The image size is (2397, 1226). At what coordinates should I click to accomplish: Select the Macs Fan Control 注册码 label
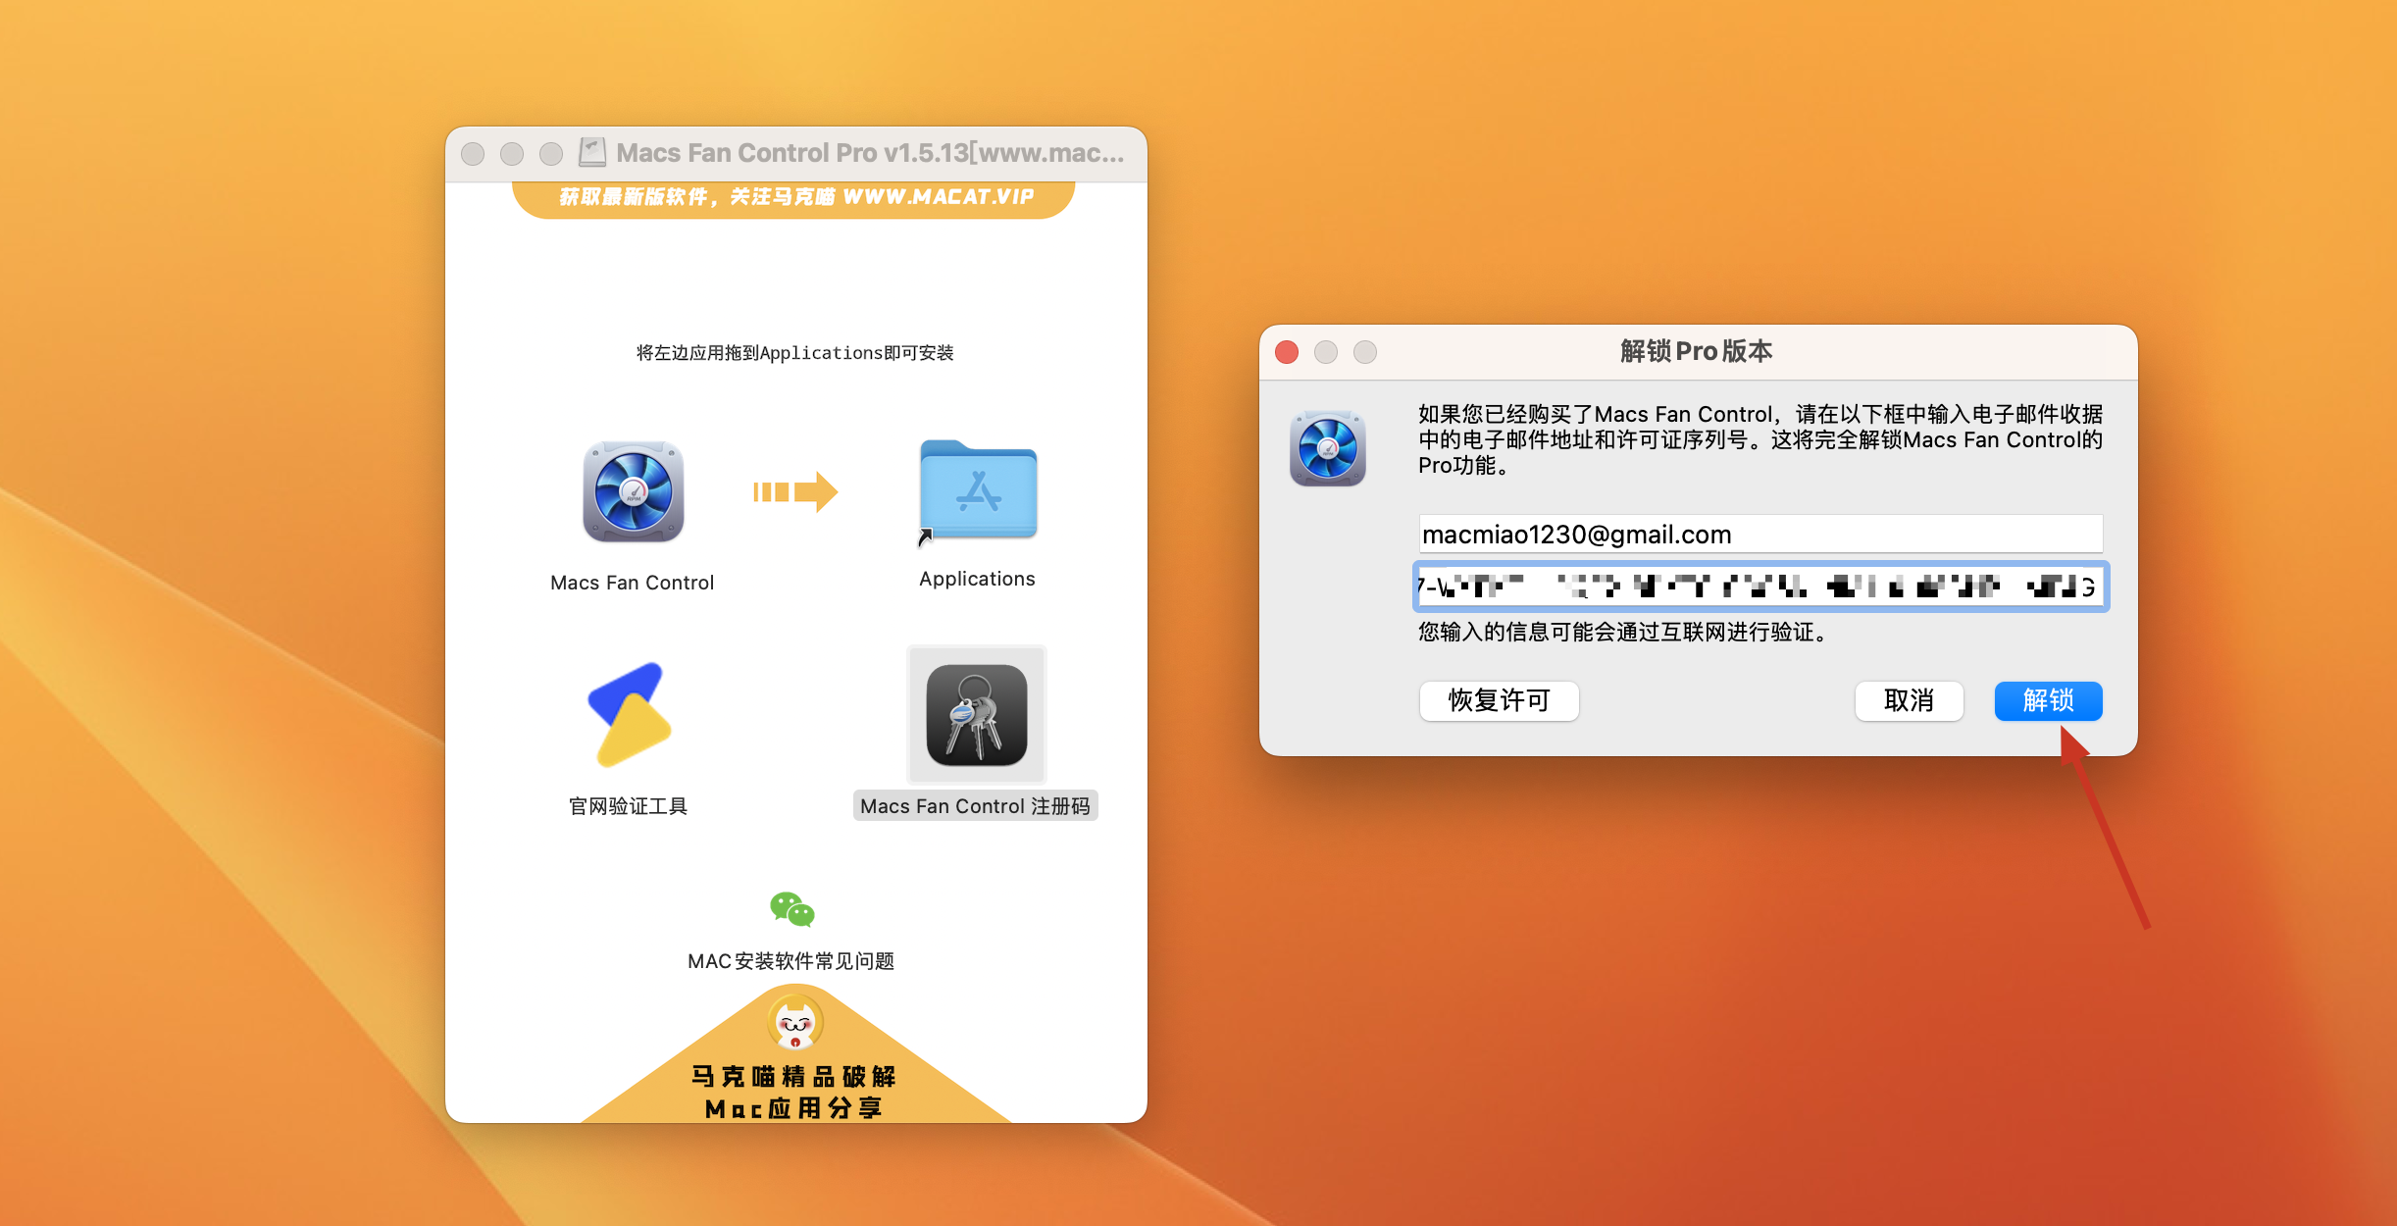[975, 806]
